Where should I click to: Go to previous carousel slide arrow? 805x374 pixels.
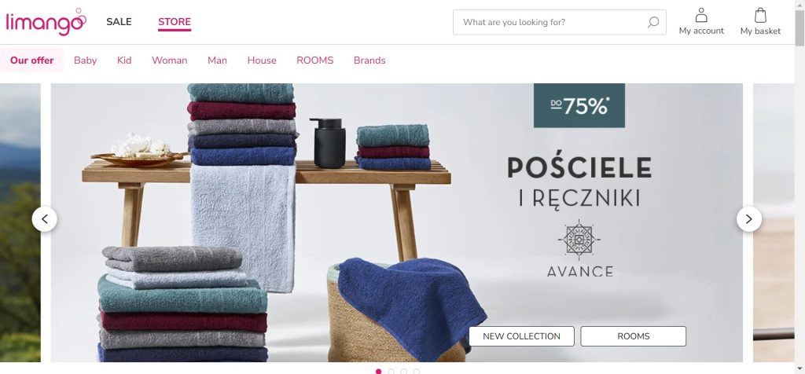click(45, 219)
